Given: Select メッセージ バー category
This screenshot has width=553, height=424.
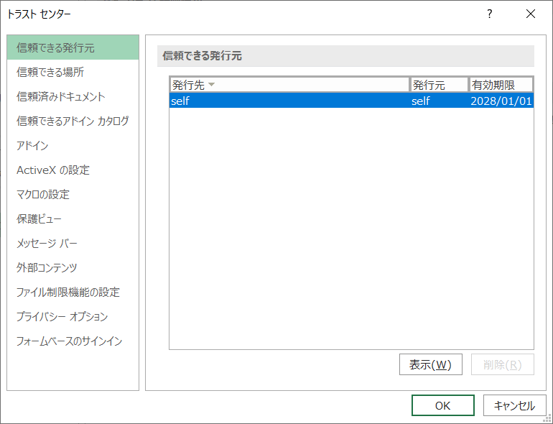Looking at the screenshot, I should (73, 243).
